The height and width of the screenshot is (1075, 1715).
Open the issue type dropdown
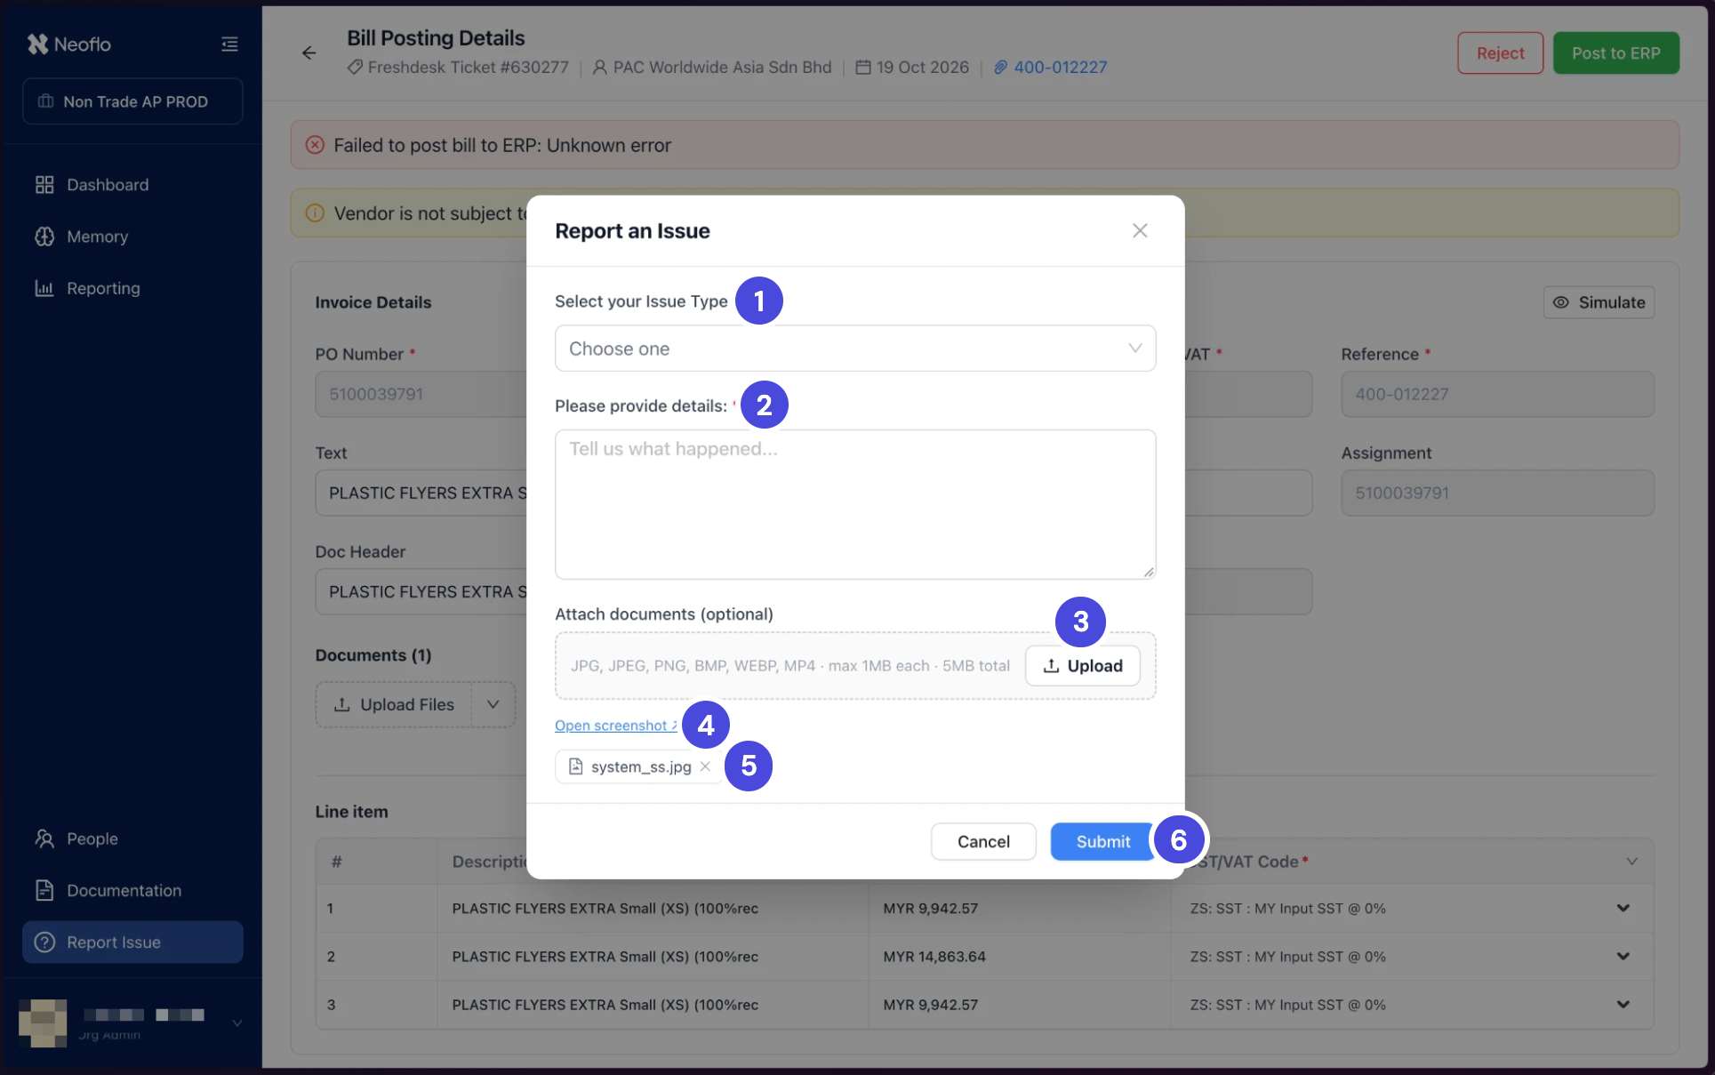click(x=855, y=349)
